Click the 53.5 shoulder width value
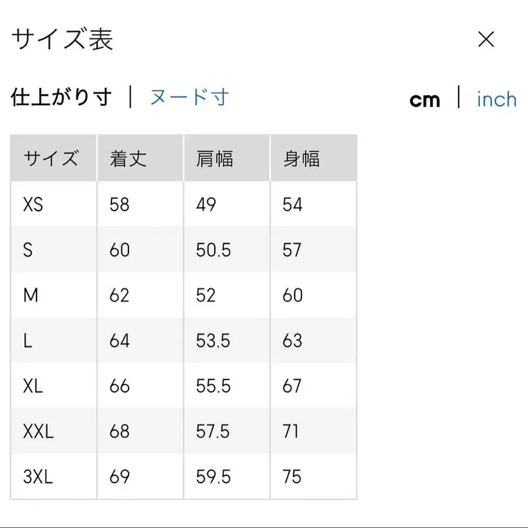The width and height of the screenshot is (528, 528). point(214,341)
